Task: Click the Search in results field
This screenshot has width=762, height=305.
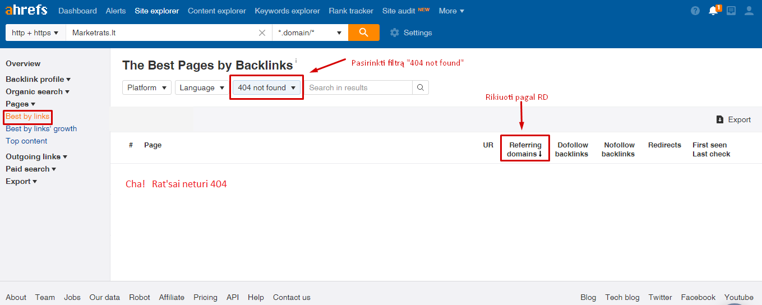Action: pyautogui.click(x=358, y=87)
